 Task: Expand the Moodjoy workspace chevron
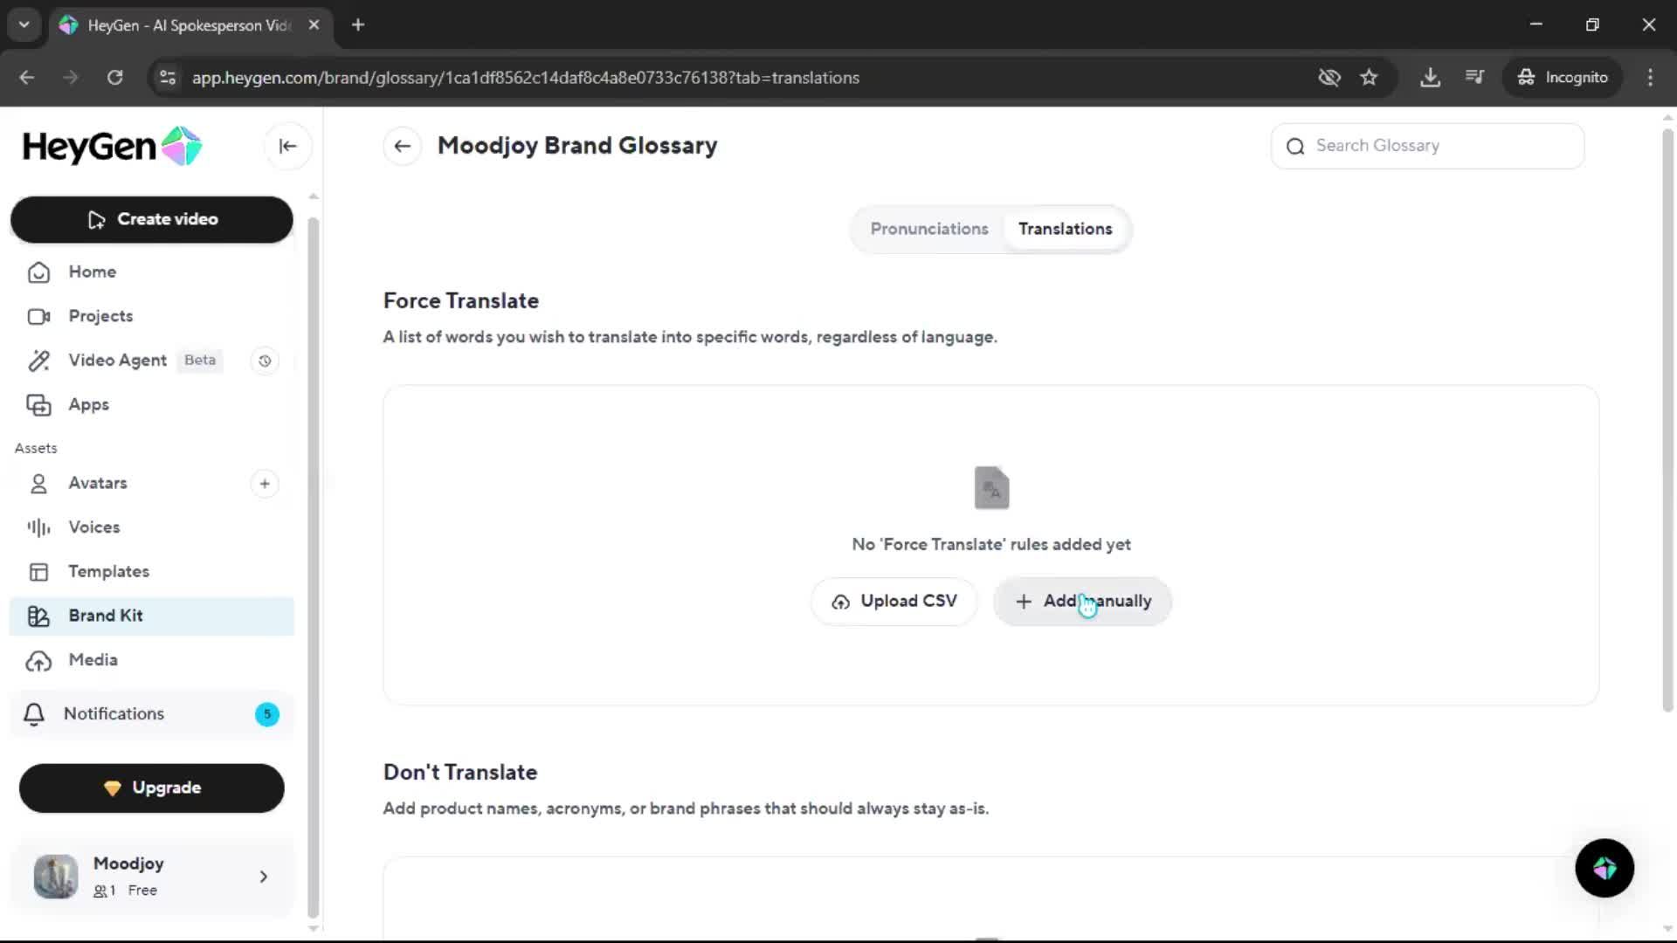[x=263, y=877]
